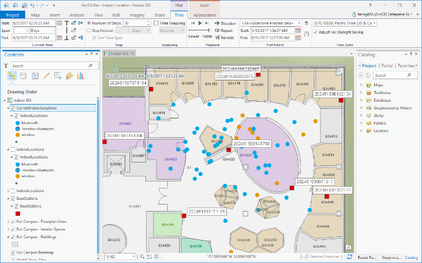This screenshot has width=422, height=263.
Task: Select List By Editing pencil icon
Action: (46, 76)
